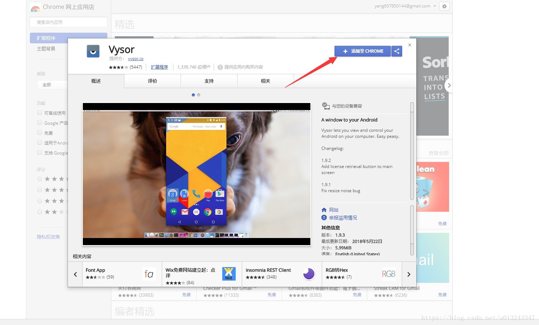Open the Insomnia REST Client card

[x=282, y=274]
